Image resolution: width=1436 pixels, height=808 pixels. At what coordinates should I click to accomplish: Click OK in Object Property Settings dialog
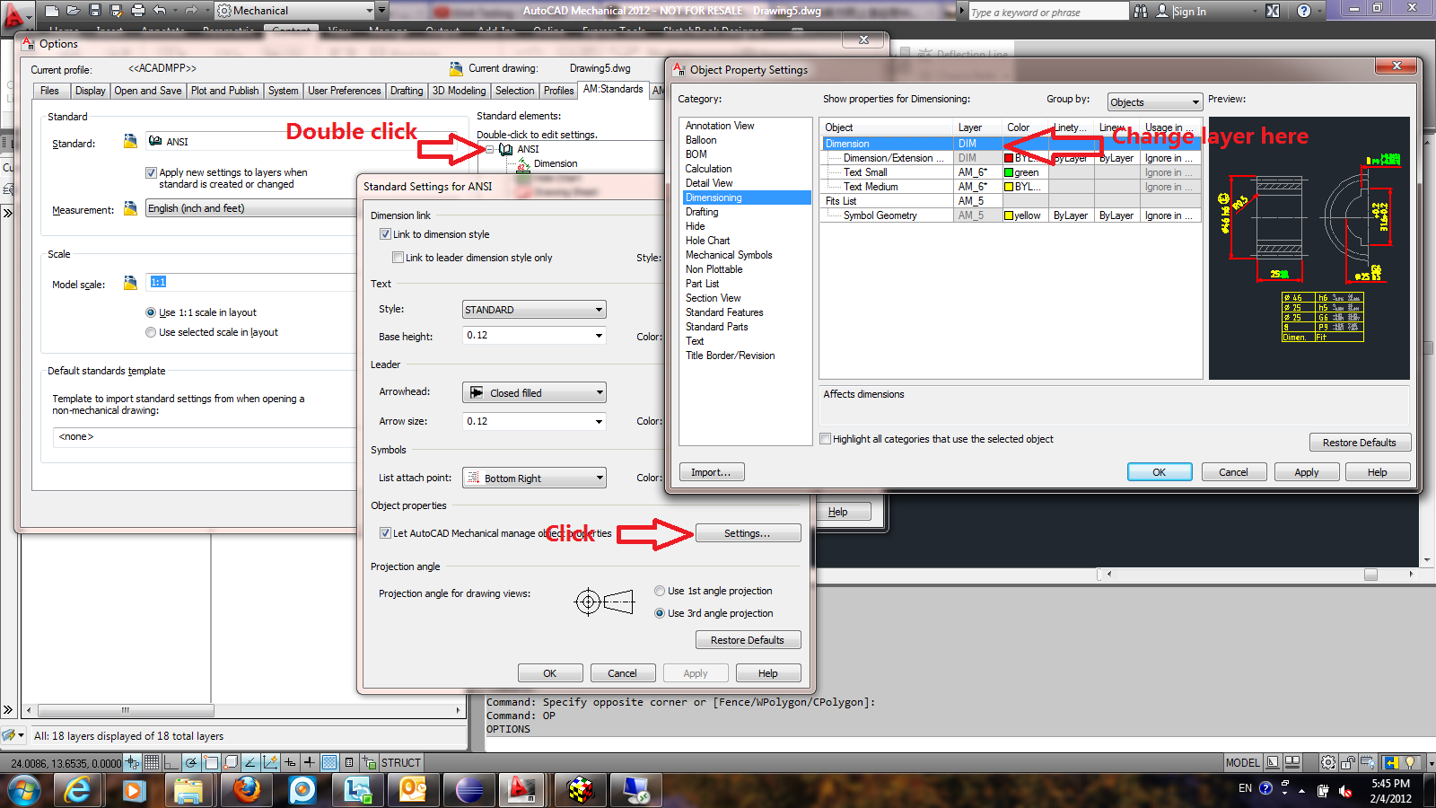[x=1160, y=472]
